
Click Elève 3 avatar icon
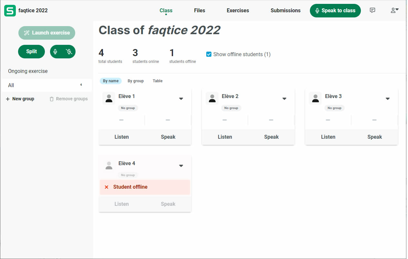click(315, 98)
